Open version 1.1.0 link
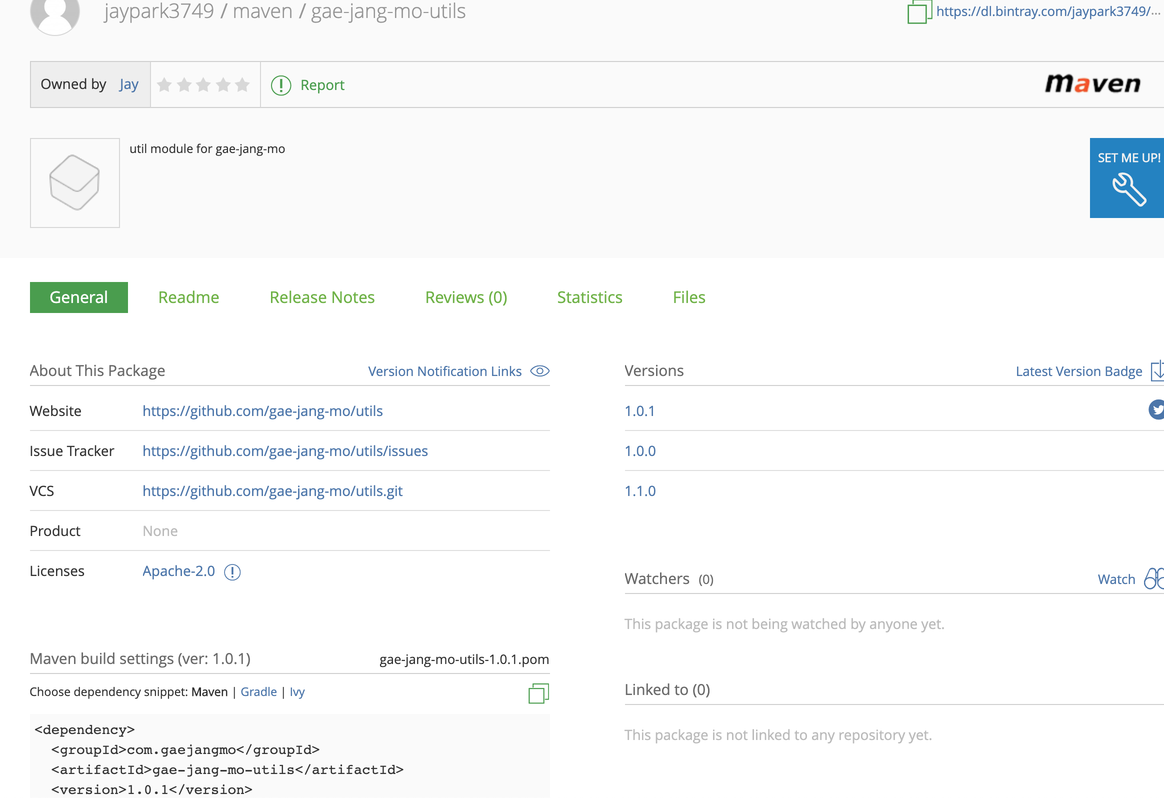Viewport: 1164px width, 798px height. click(639, 491)
